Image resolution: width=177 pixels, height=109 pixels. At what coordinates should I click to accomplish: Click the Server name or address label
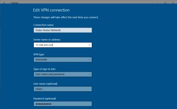(47, 40)
